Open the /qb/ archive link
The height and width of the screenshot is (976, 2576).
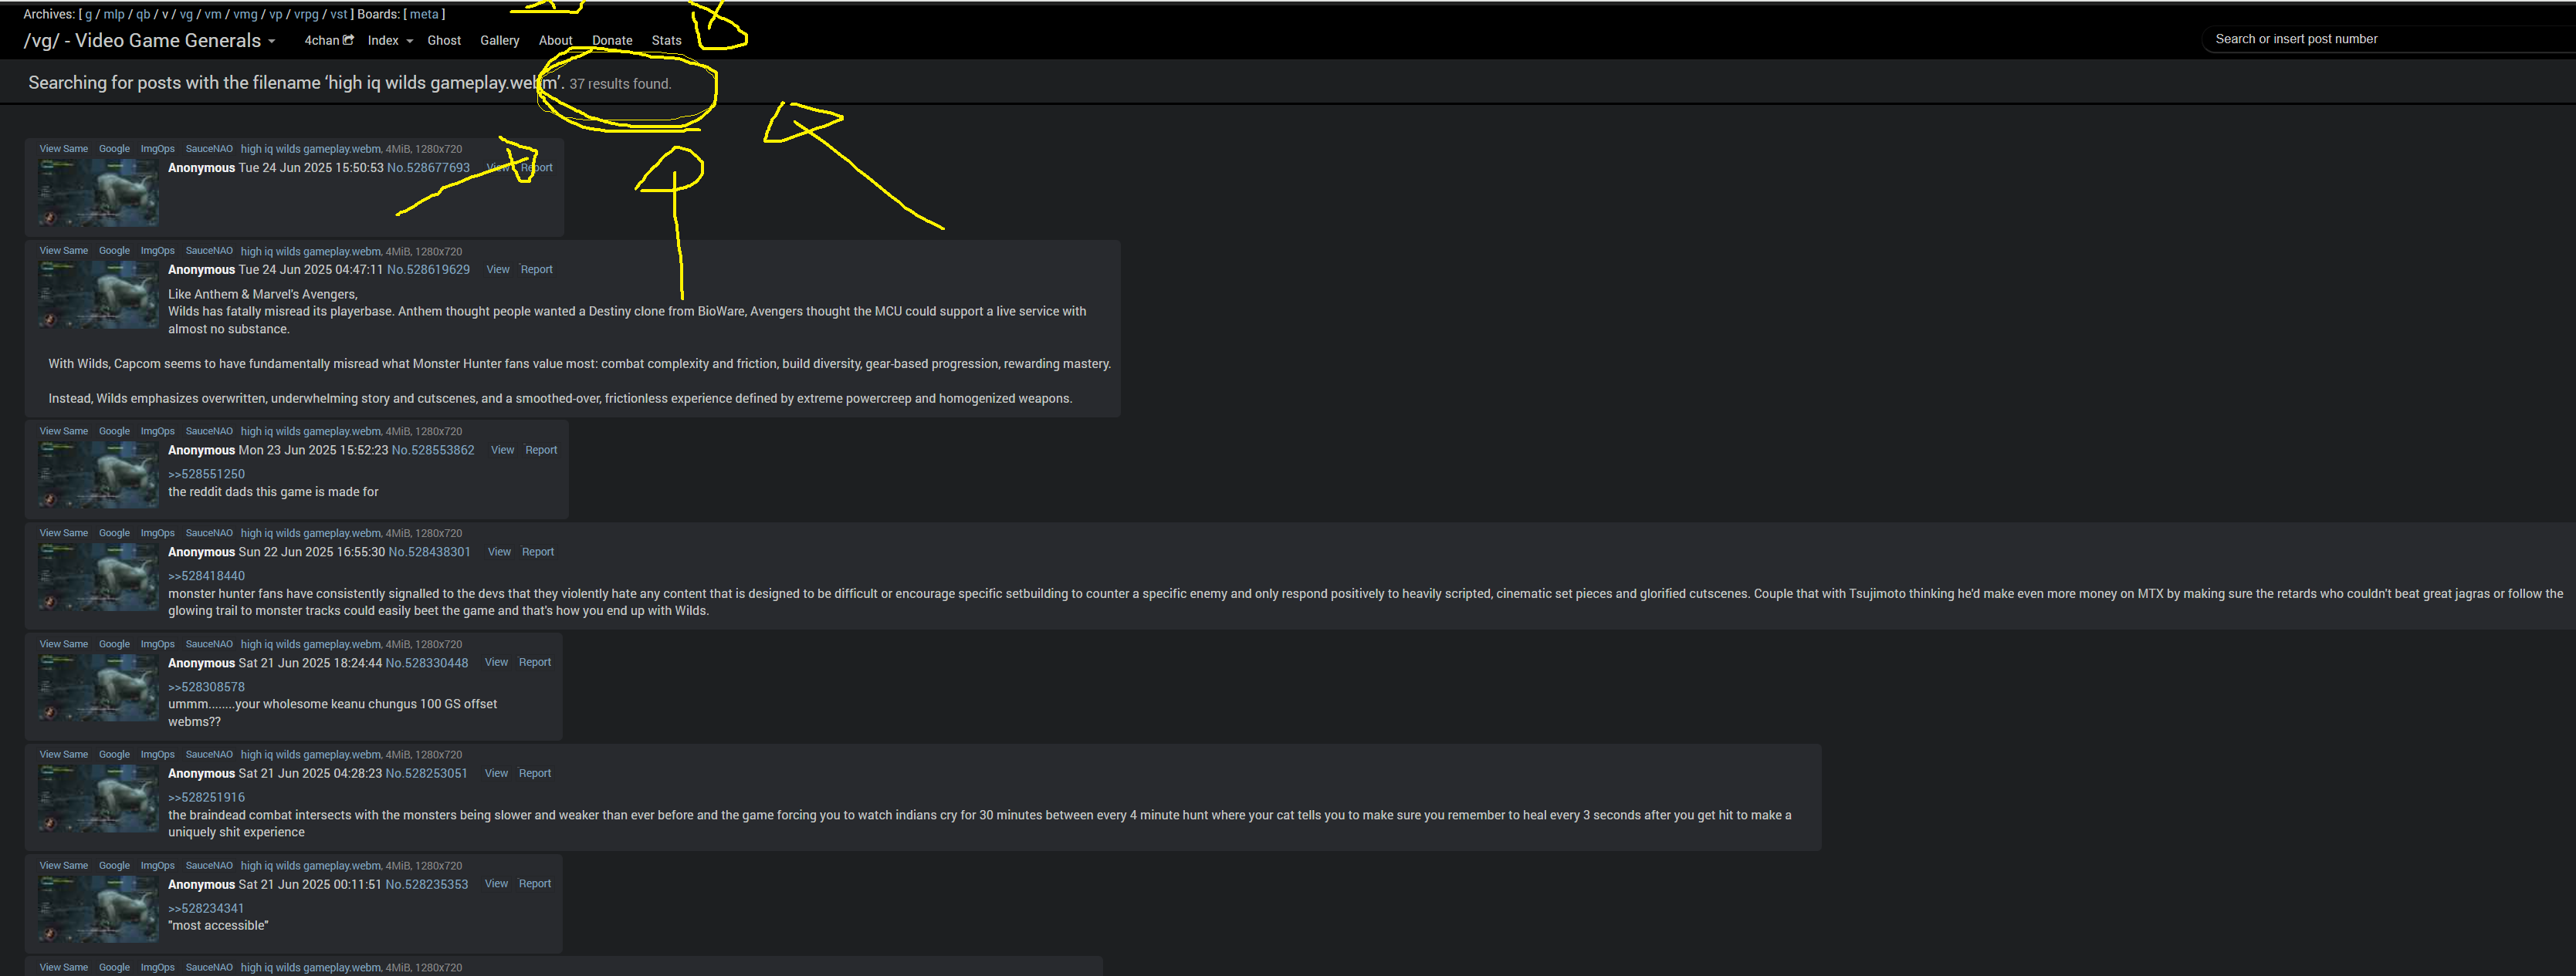143,14
